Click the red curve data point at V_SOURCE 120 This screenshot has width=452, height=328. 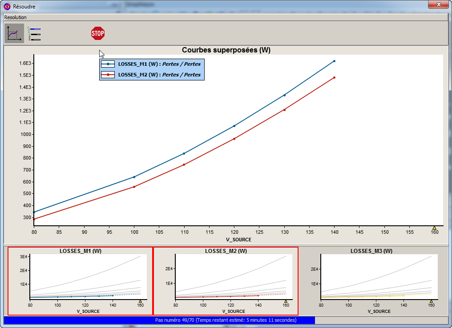[x=234, y=139]
